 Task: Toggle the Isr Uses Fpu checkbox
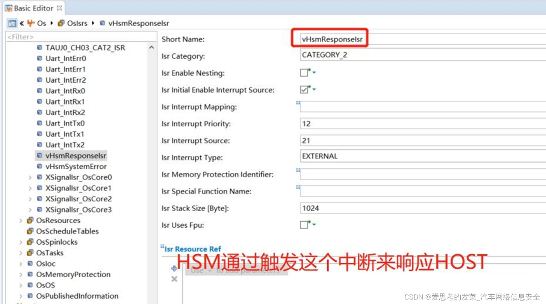tap(304, 225)
